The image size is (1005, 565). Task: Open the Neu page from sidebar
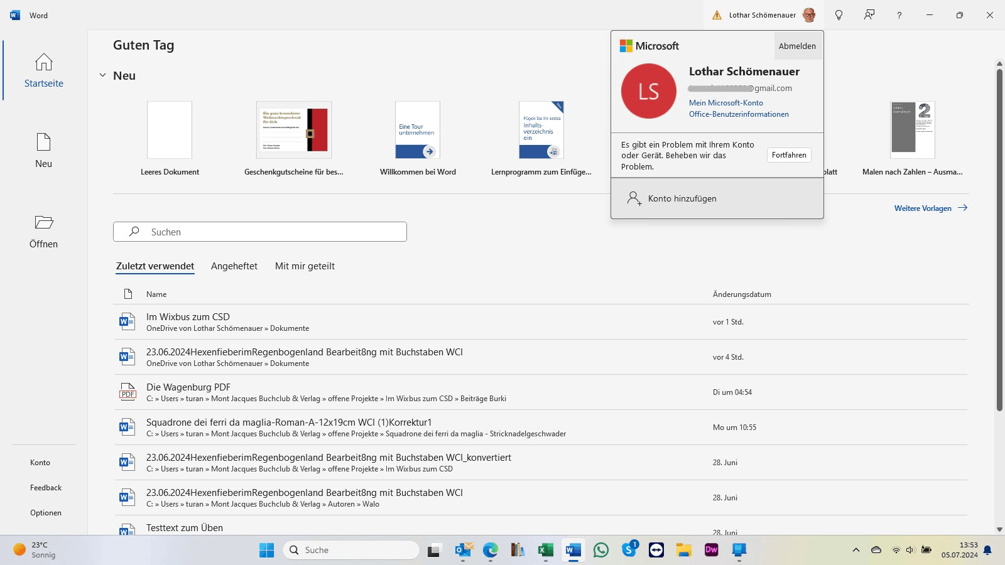tap(44, 150)
